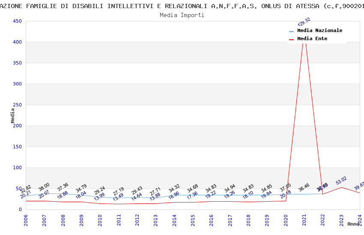The height and width of the screenshot is (235, 364).
Task: Click the data label 19.22
Action: (211, 194)
